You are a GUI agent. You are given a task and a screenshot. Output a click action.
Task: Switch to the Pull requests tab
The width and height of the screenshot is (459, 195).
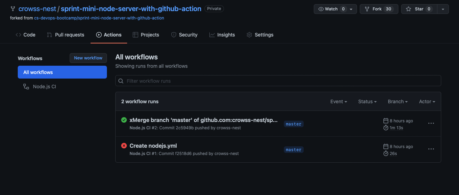[x=65, y=35]
